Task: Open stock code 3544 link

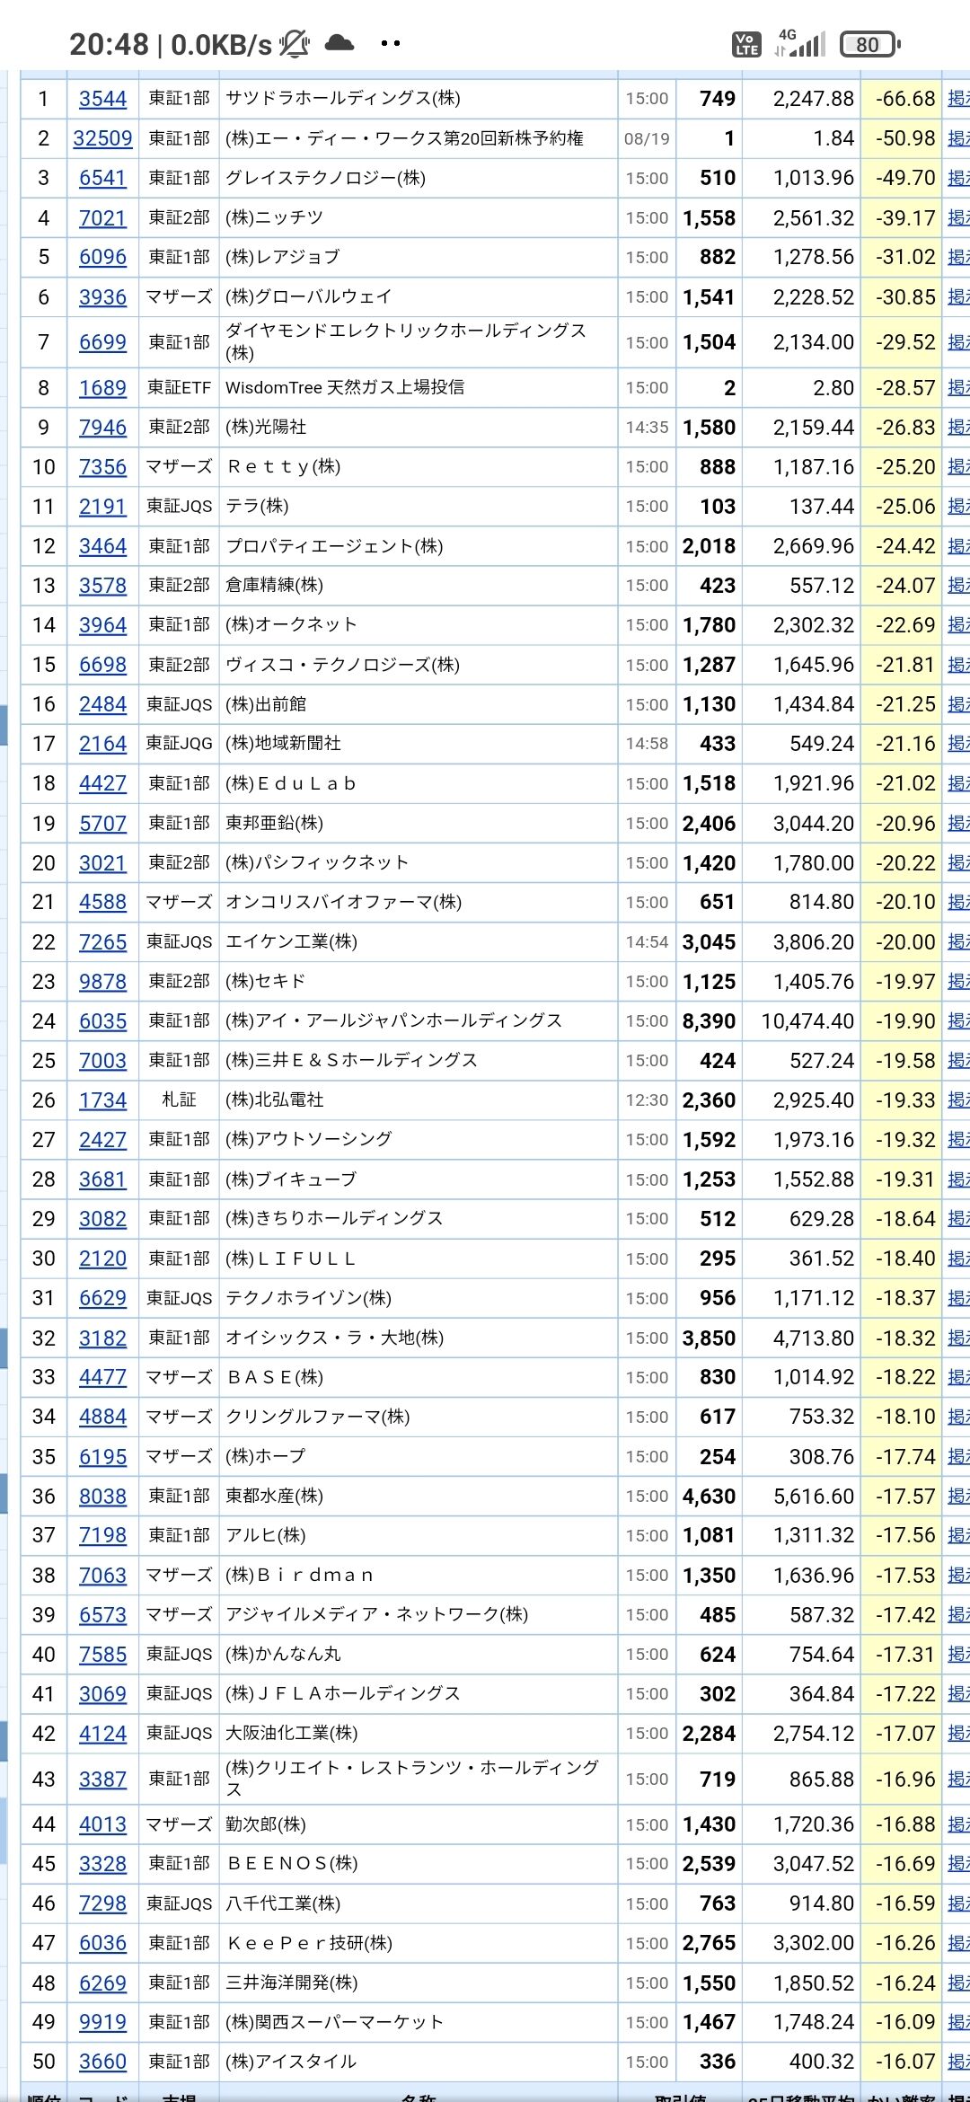Action: pyautogui.click(x=102, y=99)
